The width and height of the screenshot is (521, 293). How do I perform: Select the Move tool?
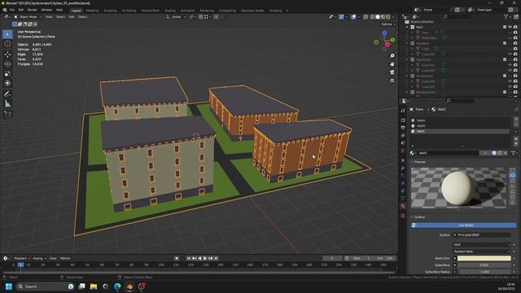point(7,55)
